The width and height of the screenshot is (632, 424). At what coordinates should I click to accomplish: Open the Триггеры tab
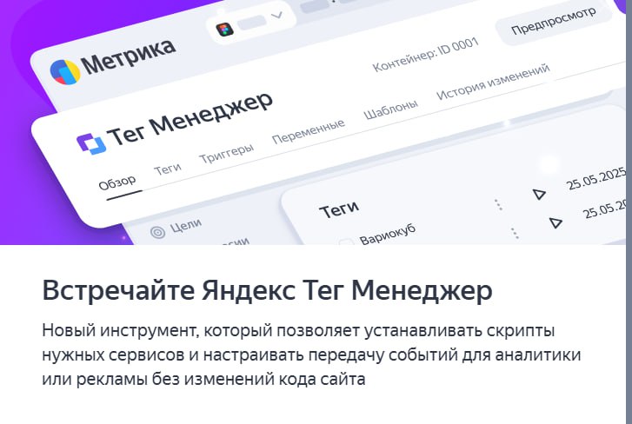click(227, 154)
